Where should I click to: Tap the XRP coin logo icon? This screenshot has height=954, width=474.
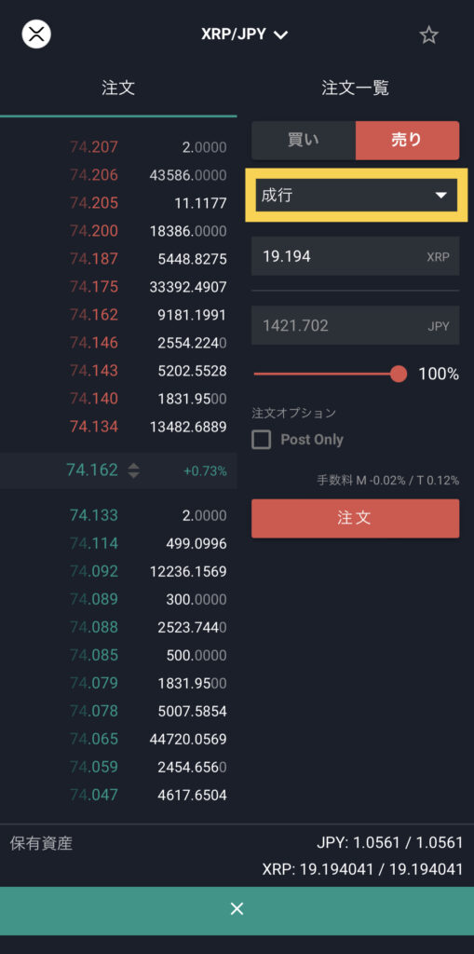36,34
